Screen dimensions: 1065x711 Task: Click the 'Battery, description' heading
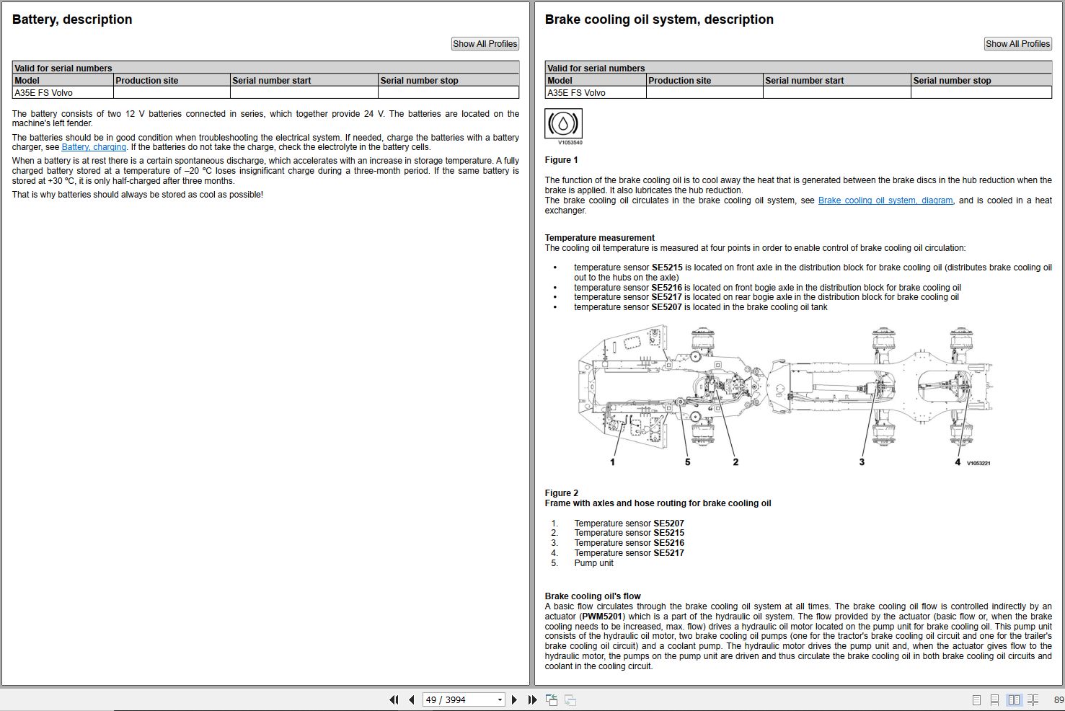pos(72,19)
